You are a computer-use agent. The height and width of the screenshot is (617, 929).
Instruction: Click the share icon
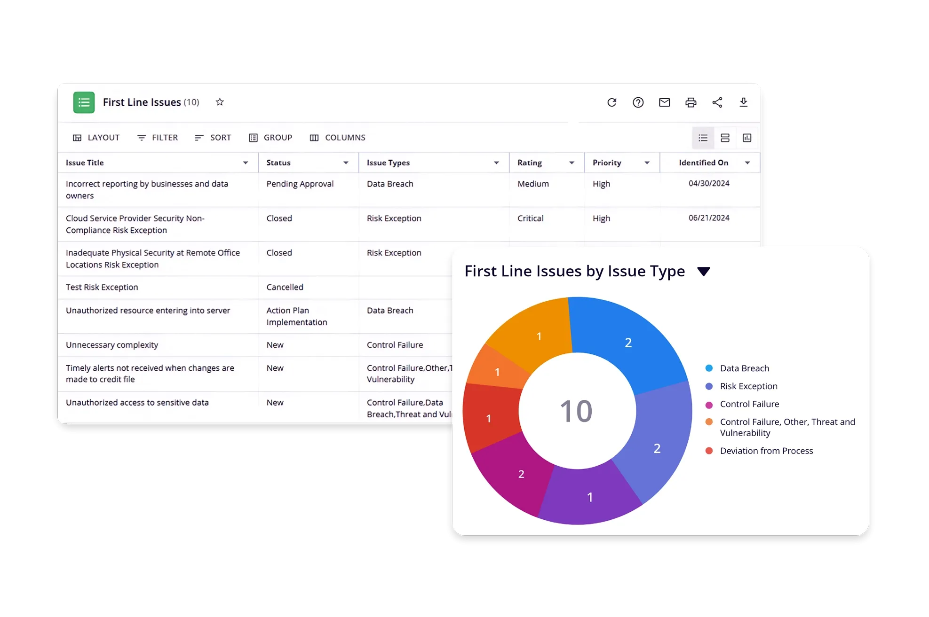click(717, 102)
